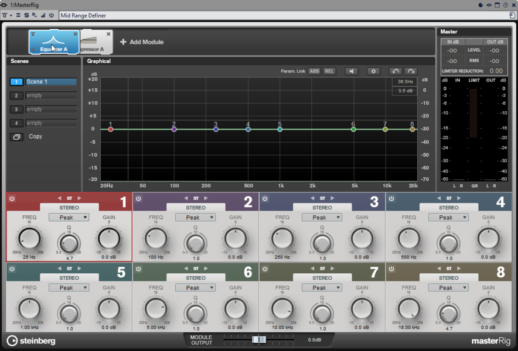Open the gear settings of the graphical display

pyautogui.click(x=373, y=71)
